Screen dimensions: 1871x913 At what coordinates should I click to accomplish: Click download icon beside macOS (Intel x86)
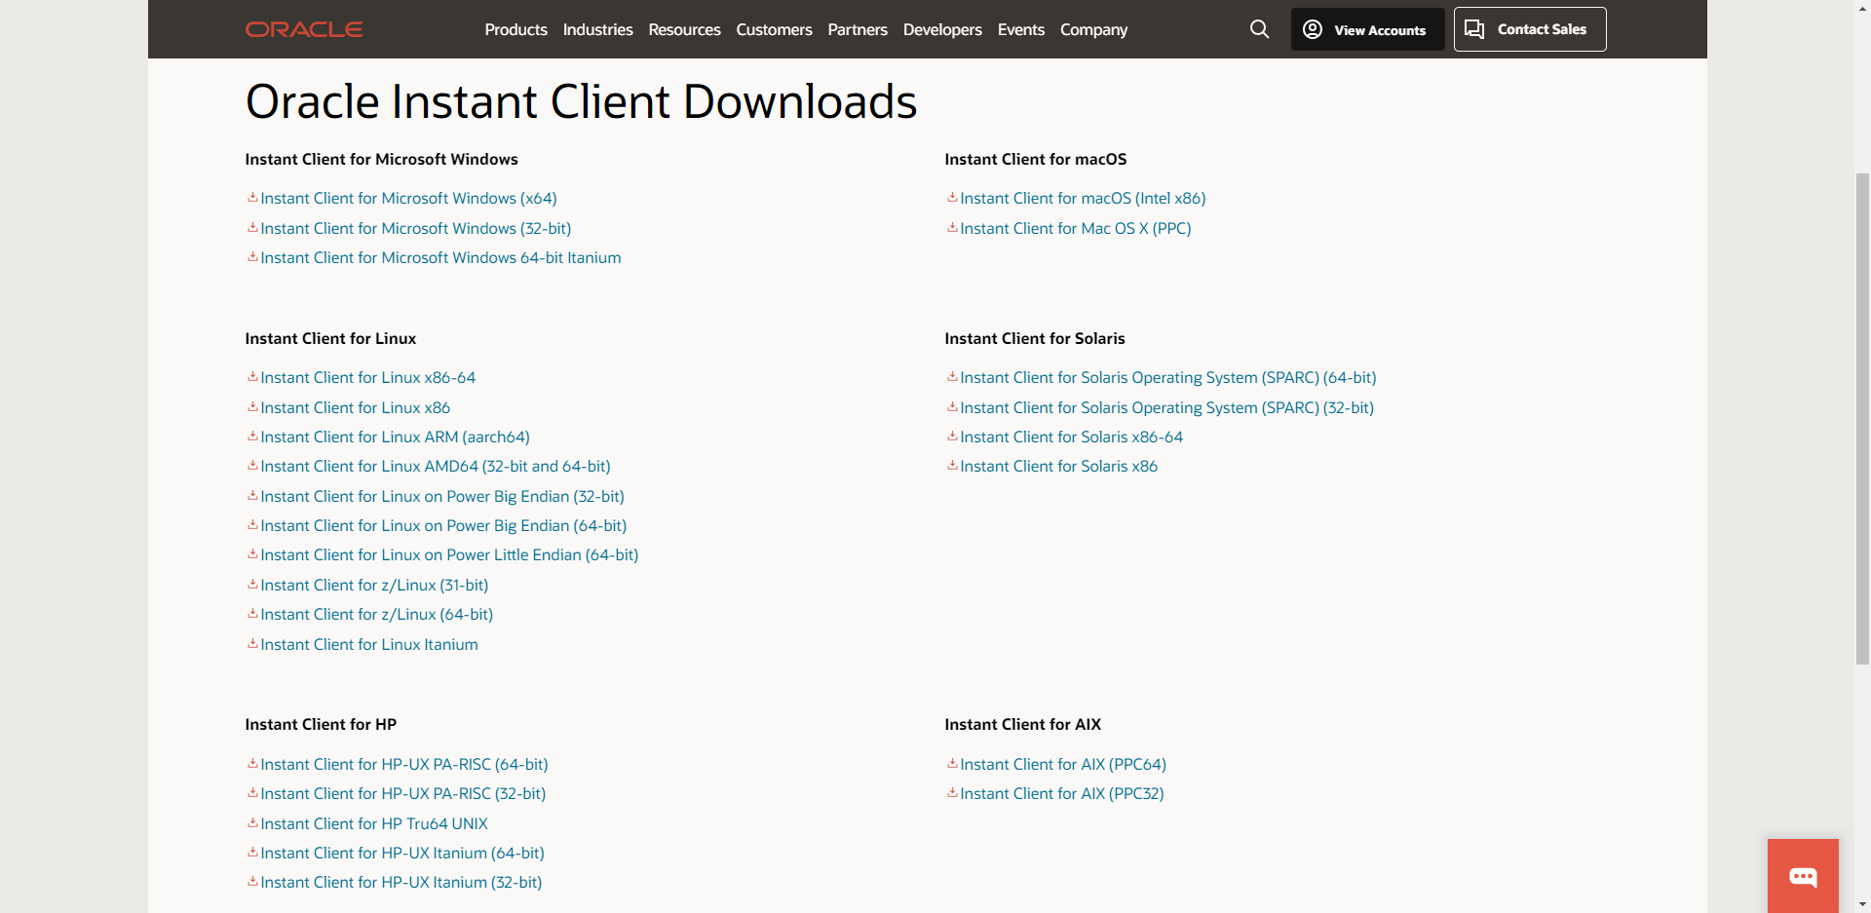(x=952, y=197)
